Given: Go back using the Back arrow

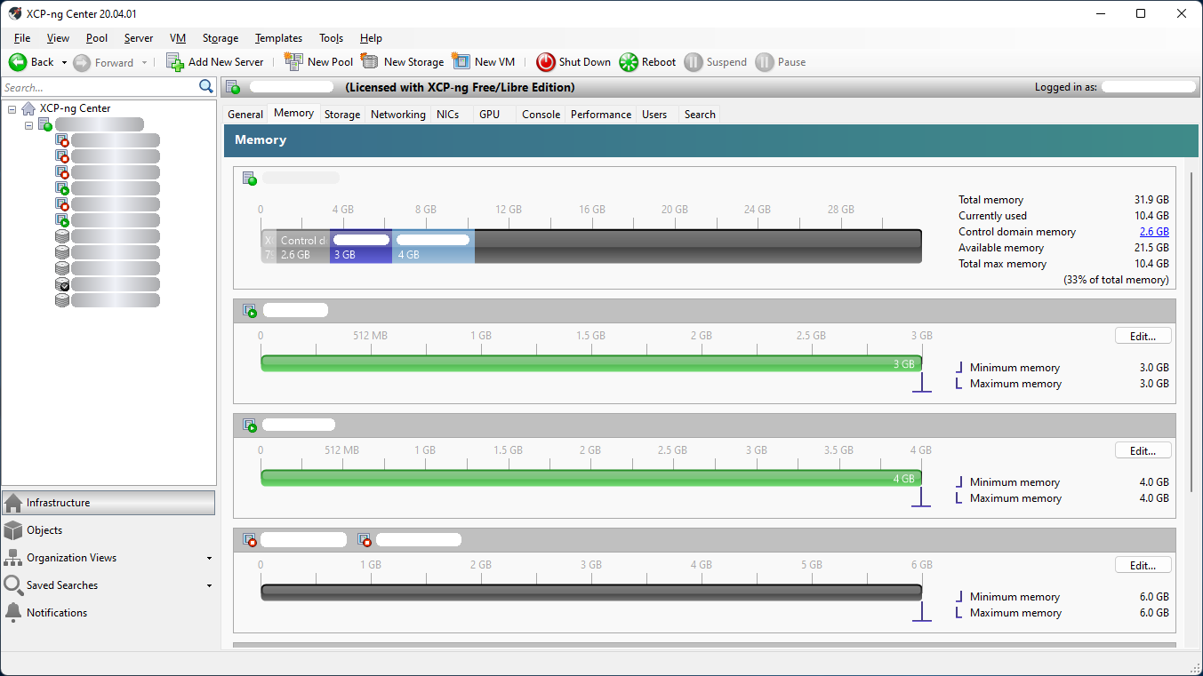Looking at the screenshot, I should coord(18,62).
